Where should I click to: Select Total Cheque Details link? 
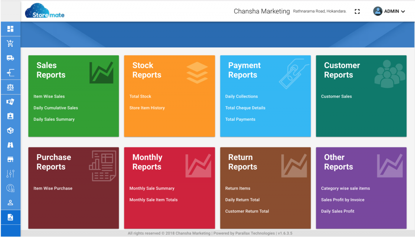pos(245,108)
